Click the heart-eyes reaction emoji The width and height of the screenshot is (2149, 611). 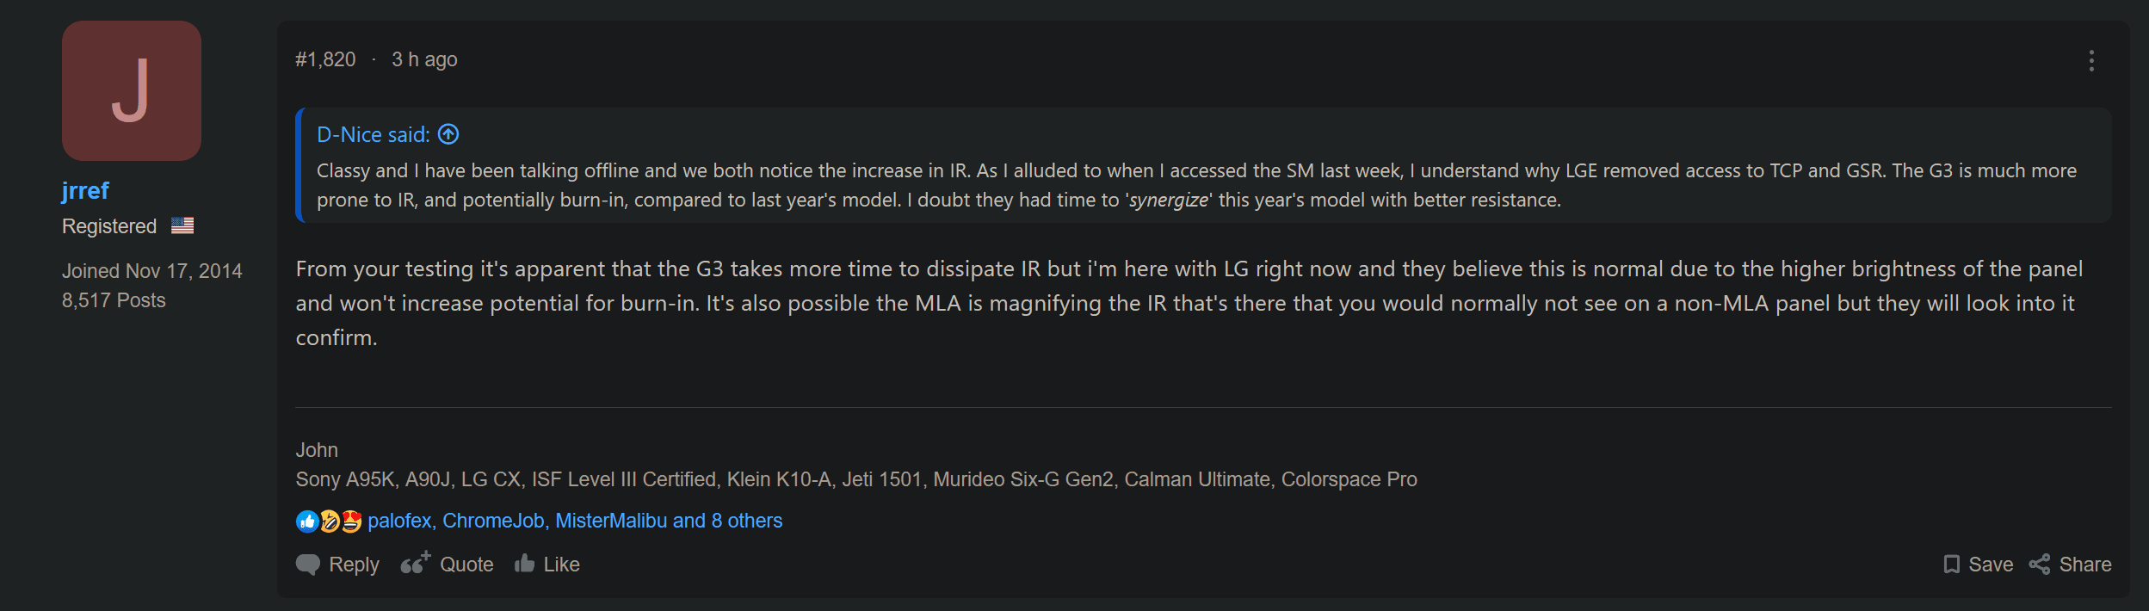point(351,521)
